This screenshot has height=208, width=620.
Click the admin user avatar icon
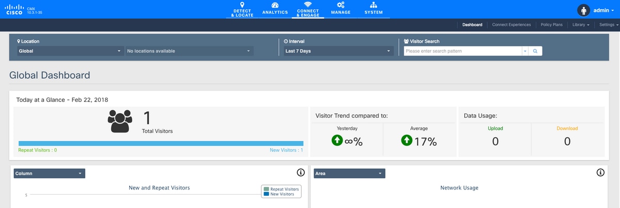(583, 10)
